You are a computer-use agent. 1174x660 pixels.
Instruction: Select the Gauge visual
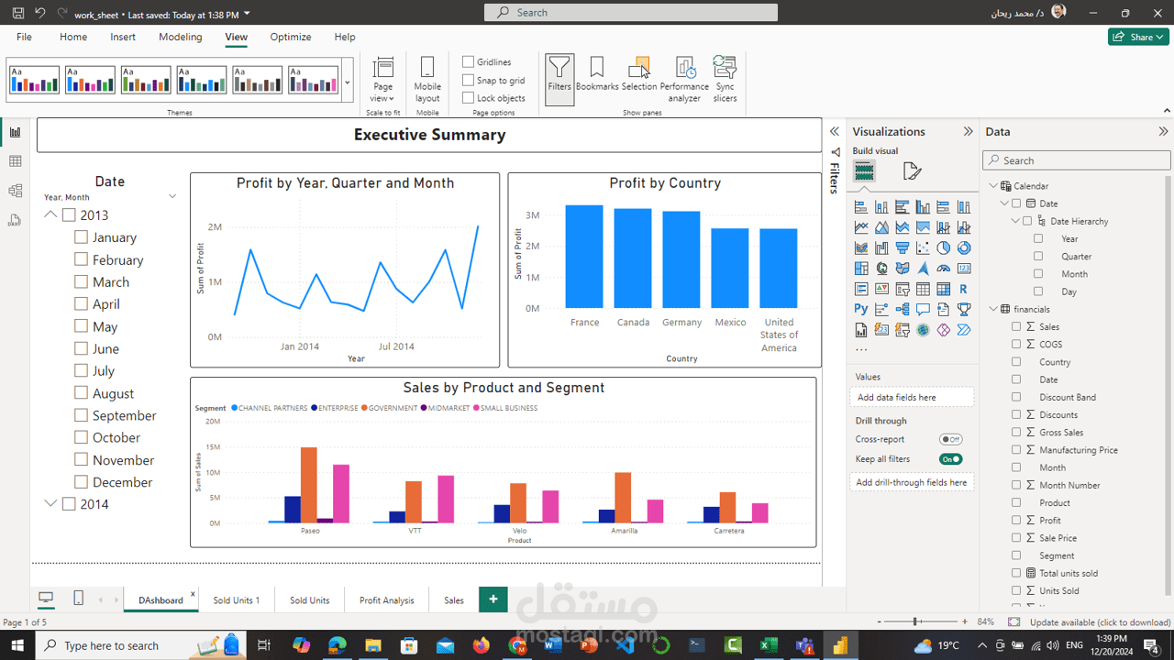(x=943, y=268)
